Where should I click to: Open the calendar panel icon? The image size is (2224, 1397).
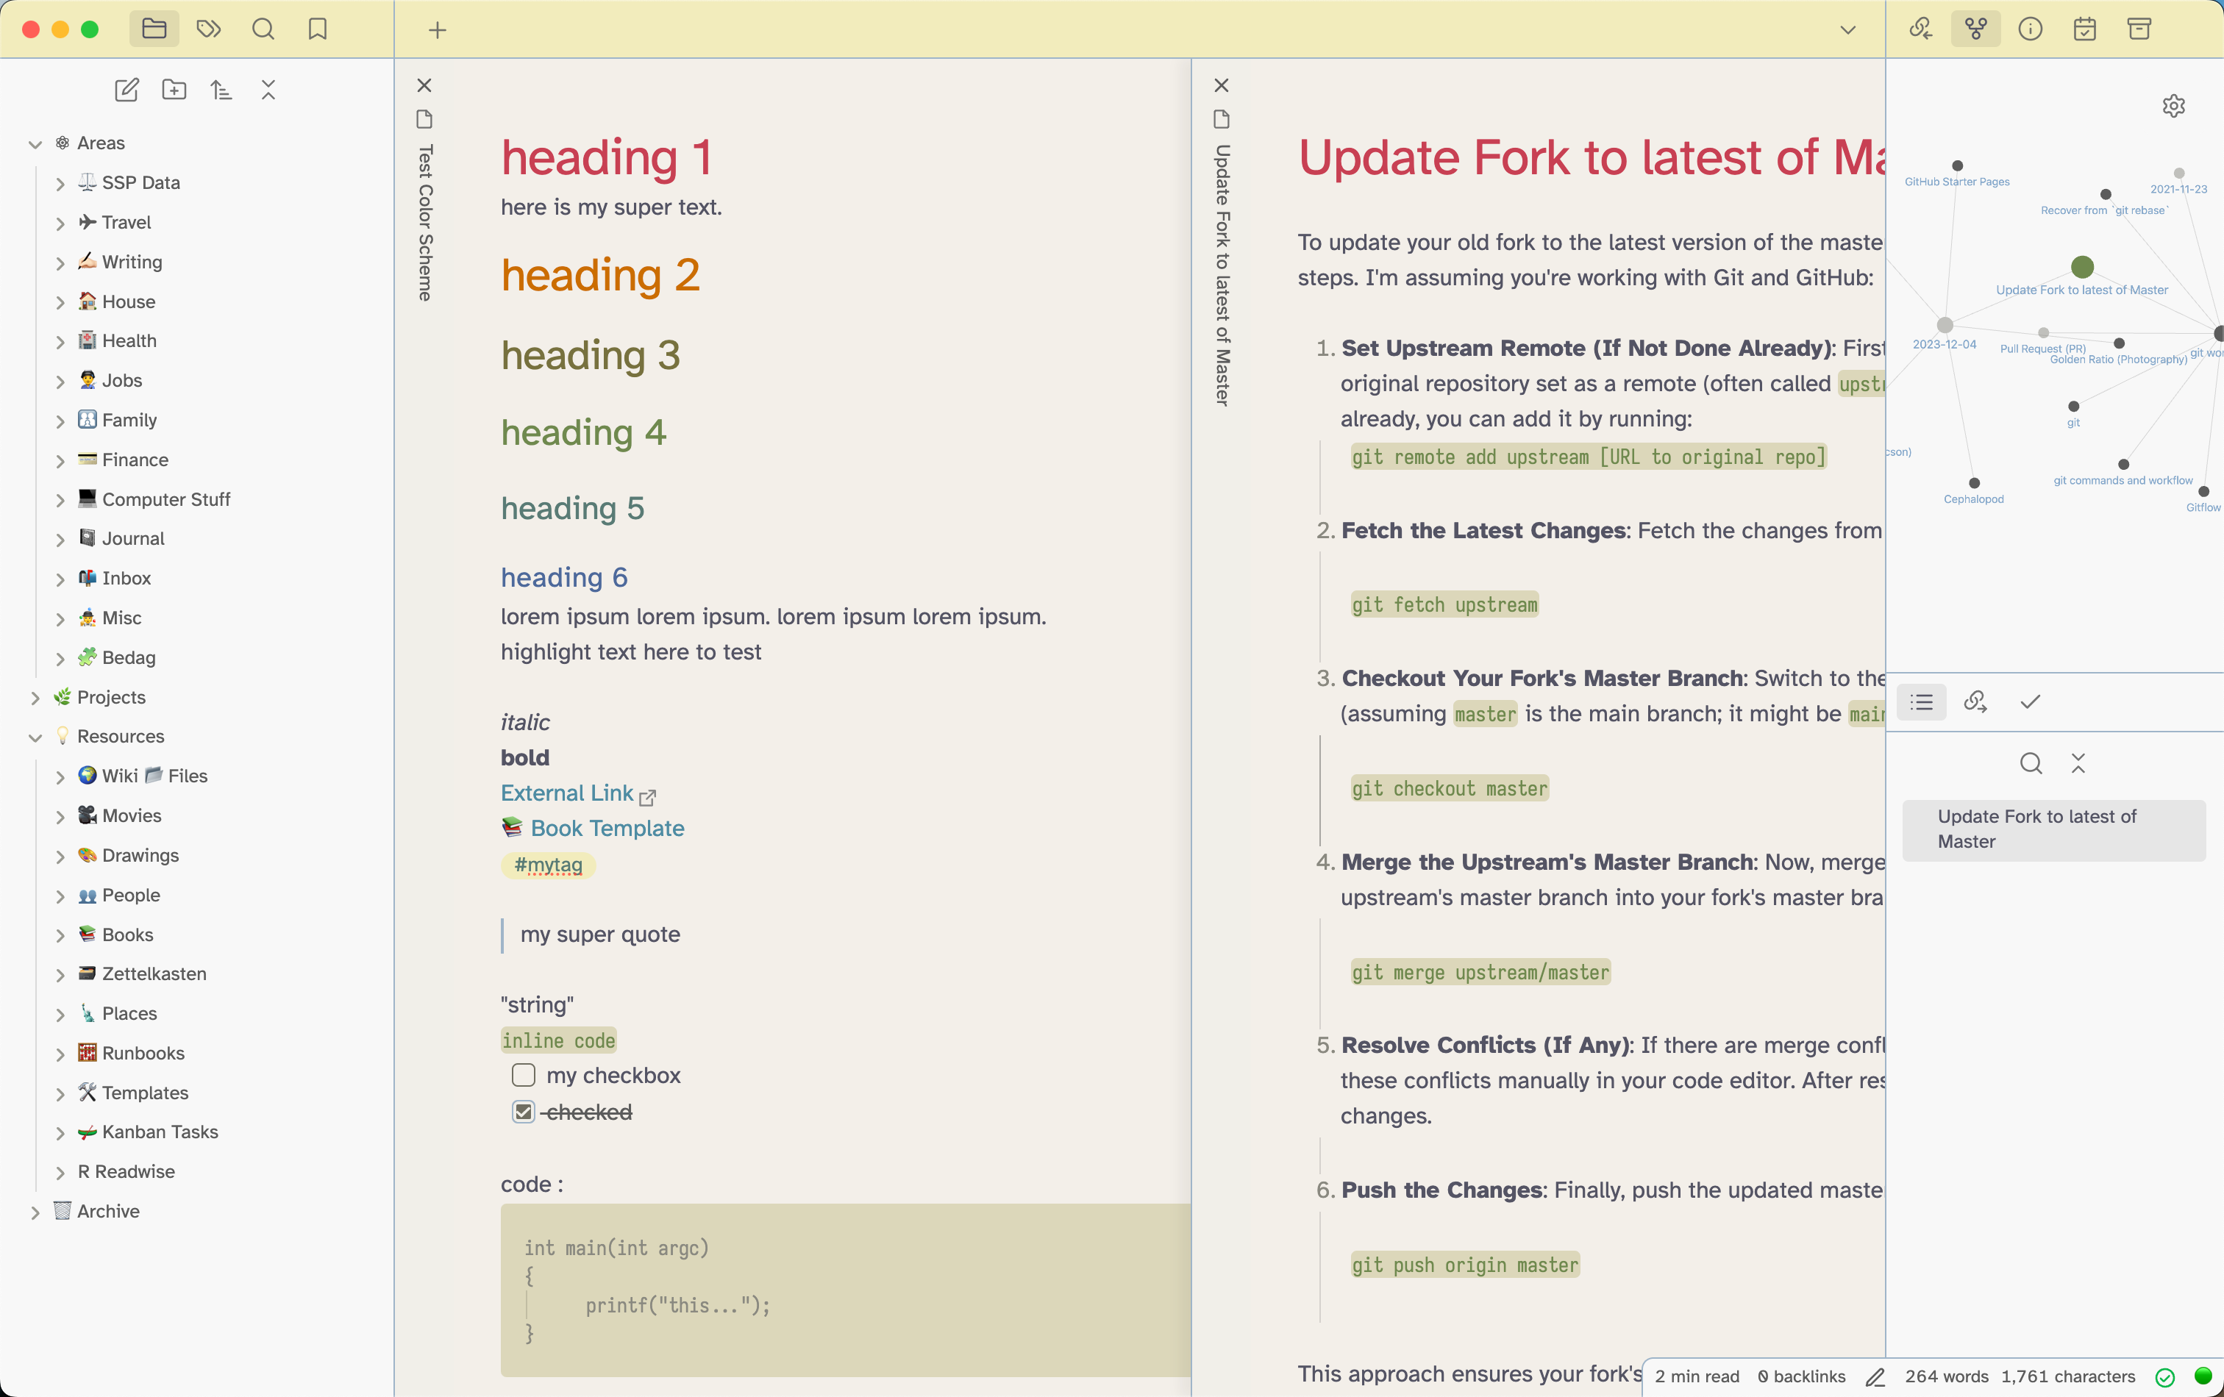[2084, 29]
